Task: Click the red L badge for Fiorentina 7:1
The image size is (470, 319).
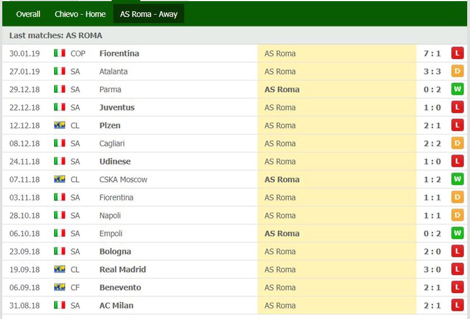Action: pyautogui.click(x=457, y=53)
